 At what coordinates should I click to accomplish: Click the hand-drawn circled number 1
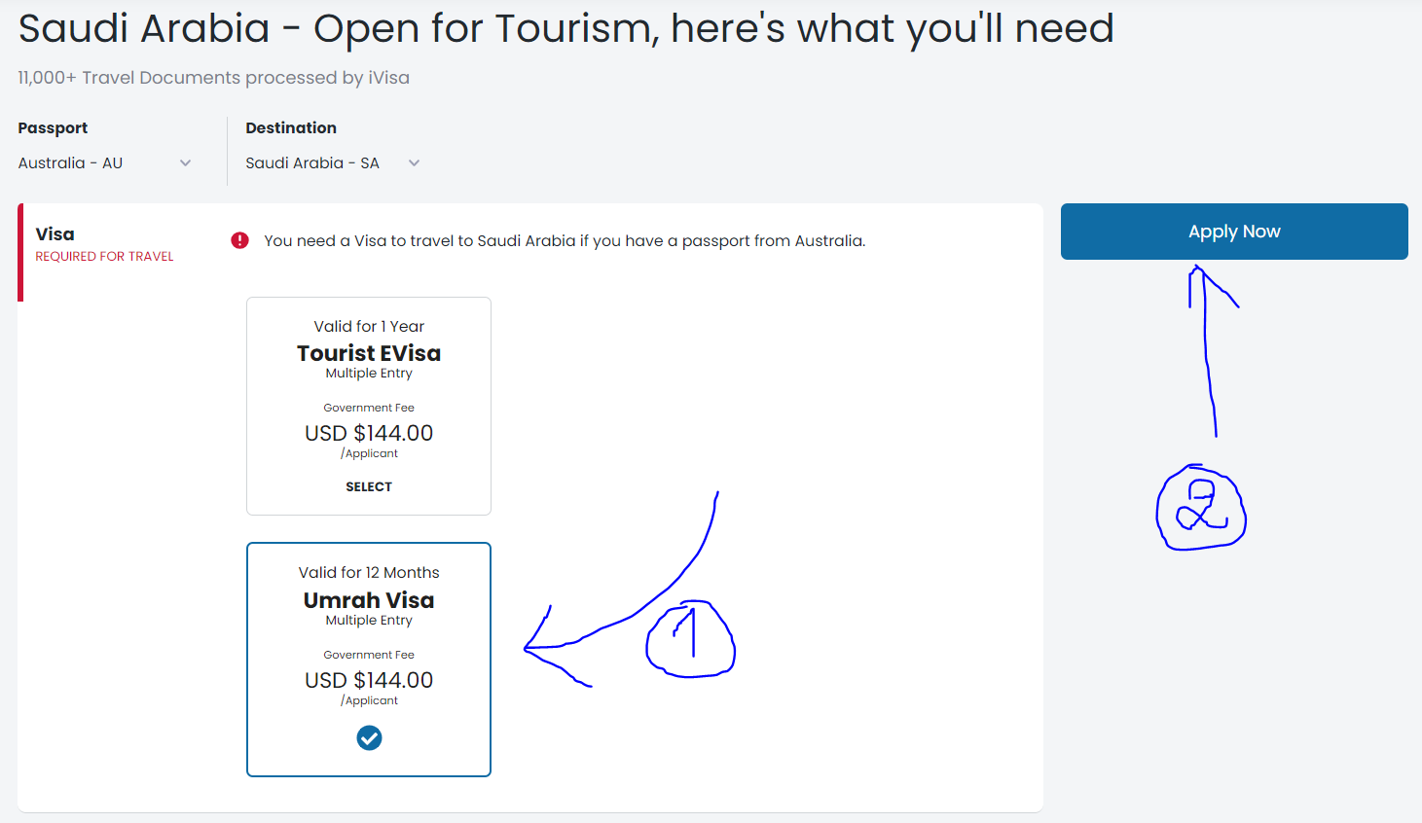click(x=691, y=639)
